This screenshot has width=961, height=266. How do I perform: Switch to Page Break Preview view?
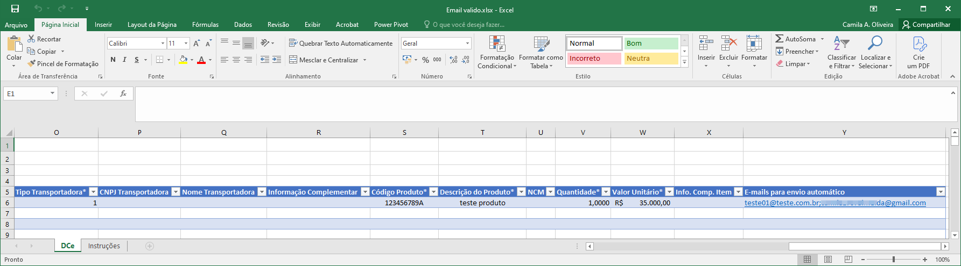(848, 260)
